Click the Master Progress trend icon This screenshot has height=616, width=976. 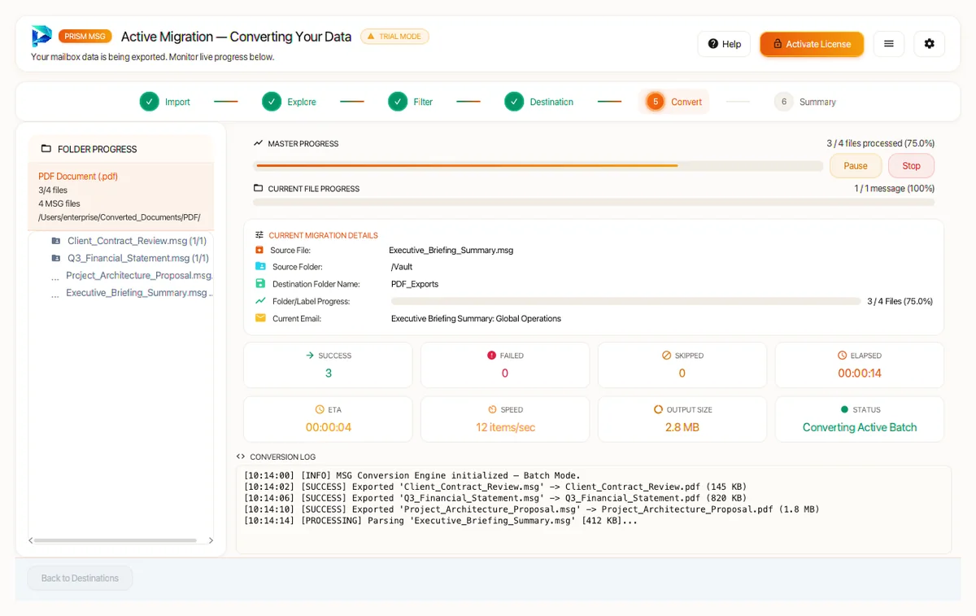[x=258, y=143]
